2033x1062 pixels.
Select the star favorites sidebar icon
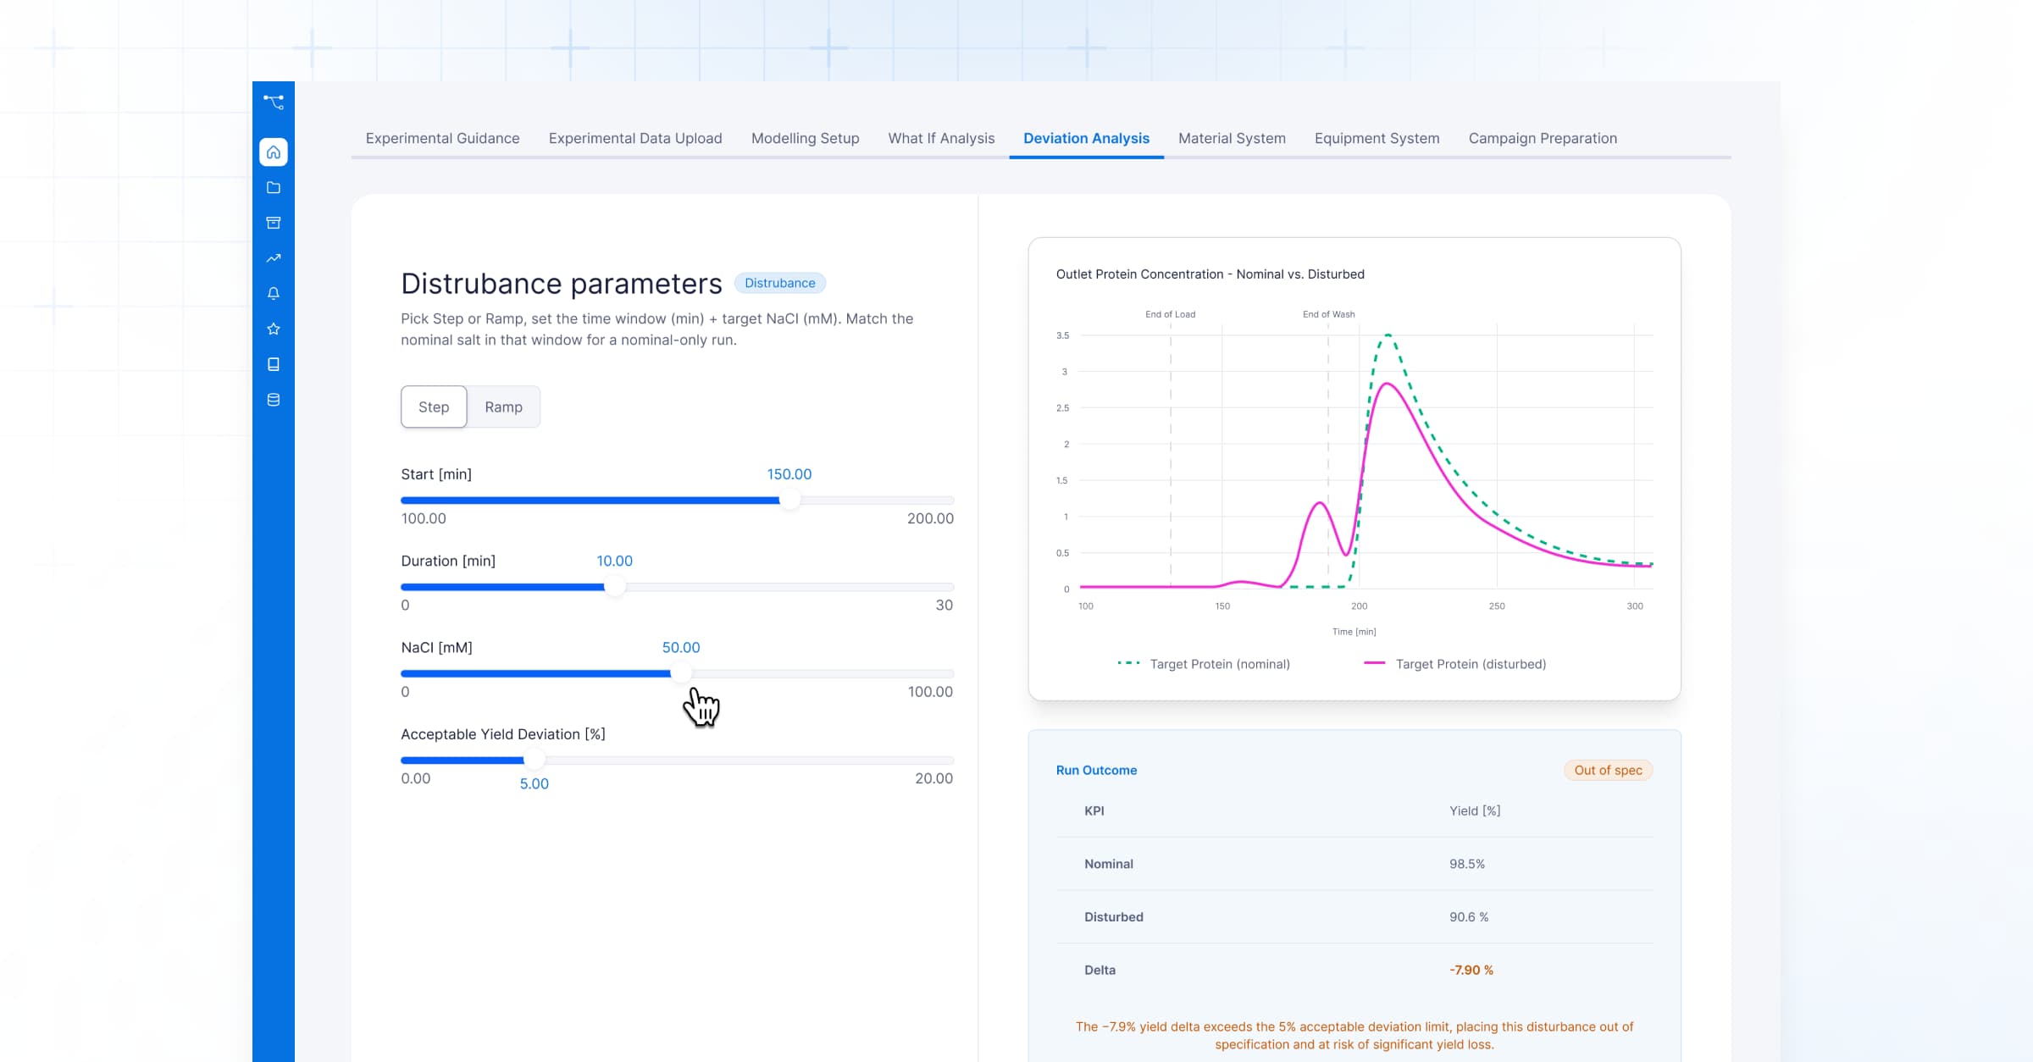tap(273, 329)
